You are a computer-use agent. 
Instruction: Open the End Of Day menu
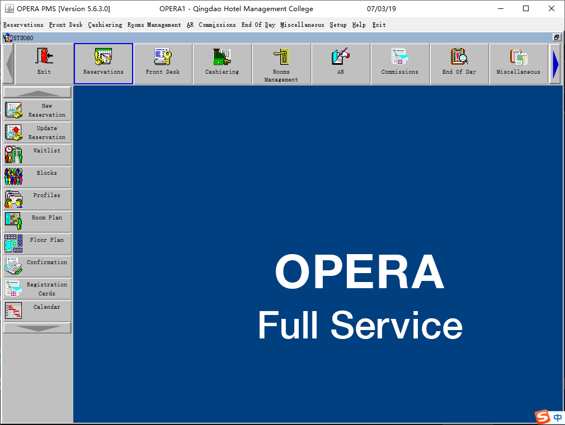click(258, 25)
